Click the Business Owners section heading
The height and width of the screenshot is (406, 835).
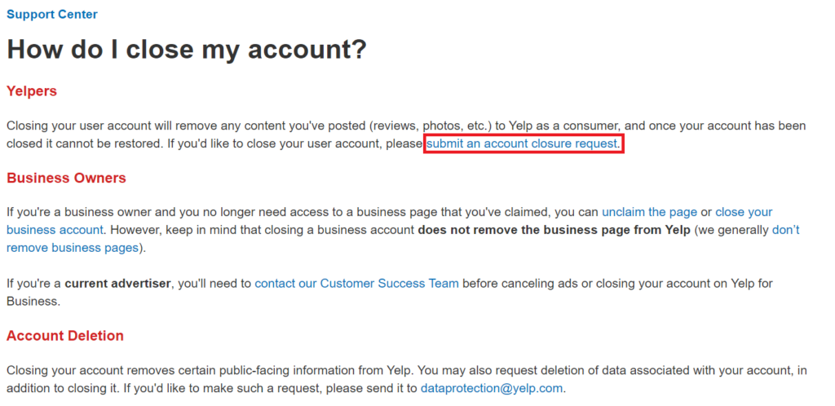coord(66,178)
